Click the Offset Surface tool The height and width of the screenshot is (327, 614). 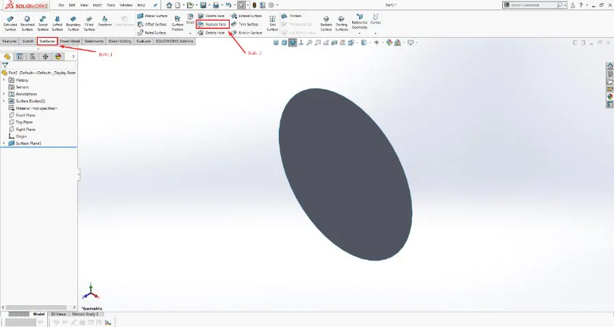[152, 24]
